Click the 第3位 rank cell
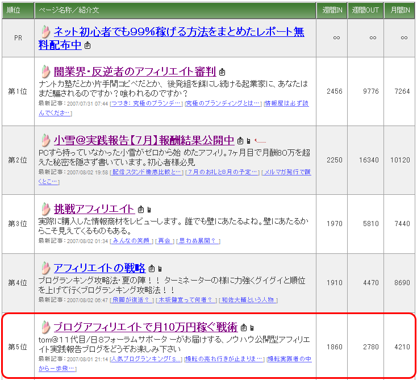The width and height of the screenshot is (417, 380). tap(18, 223)
